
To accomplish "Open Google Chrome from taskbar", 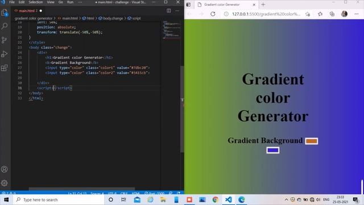I will pos(215,200).
